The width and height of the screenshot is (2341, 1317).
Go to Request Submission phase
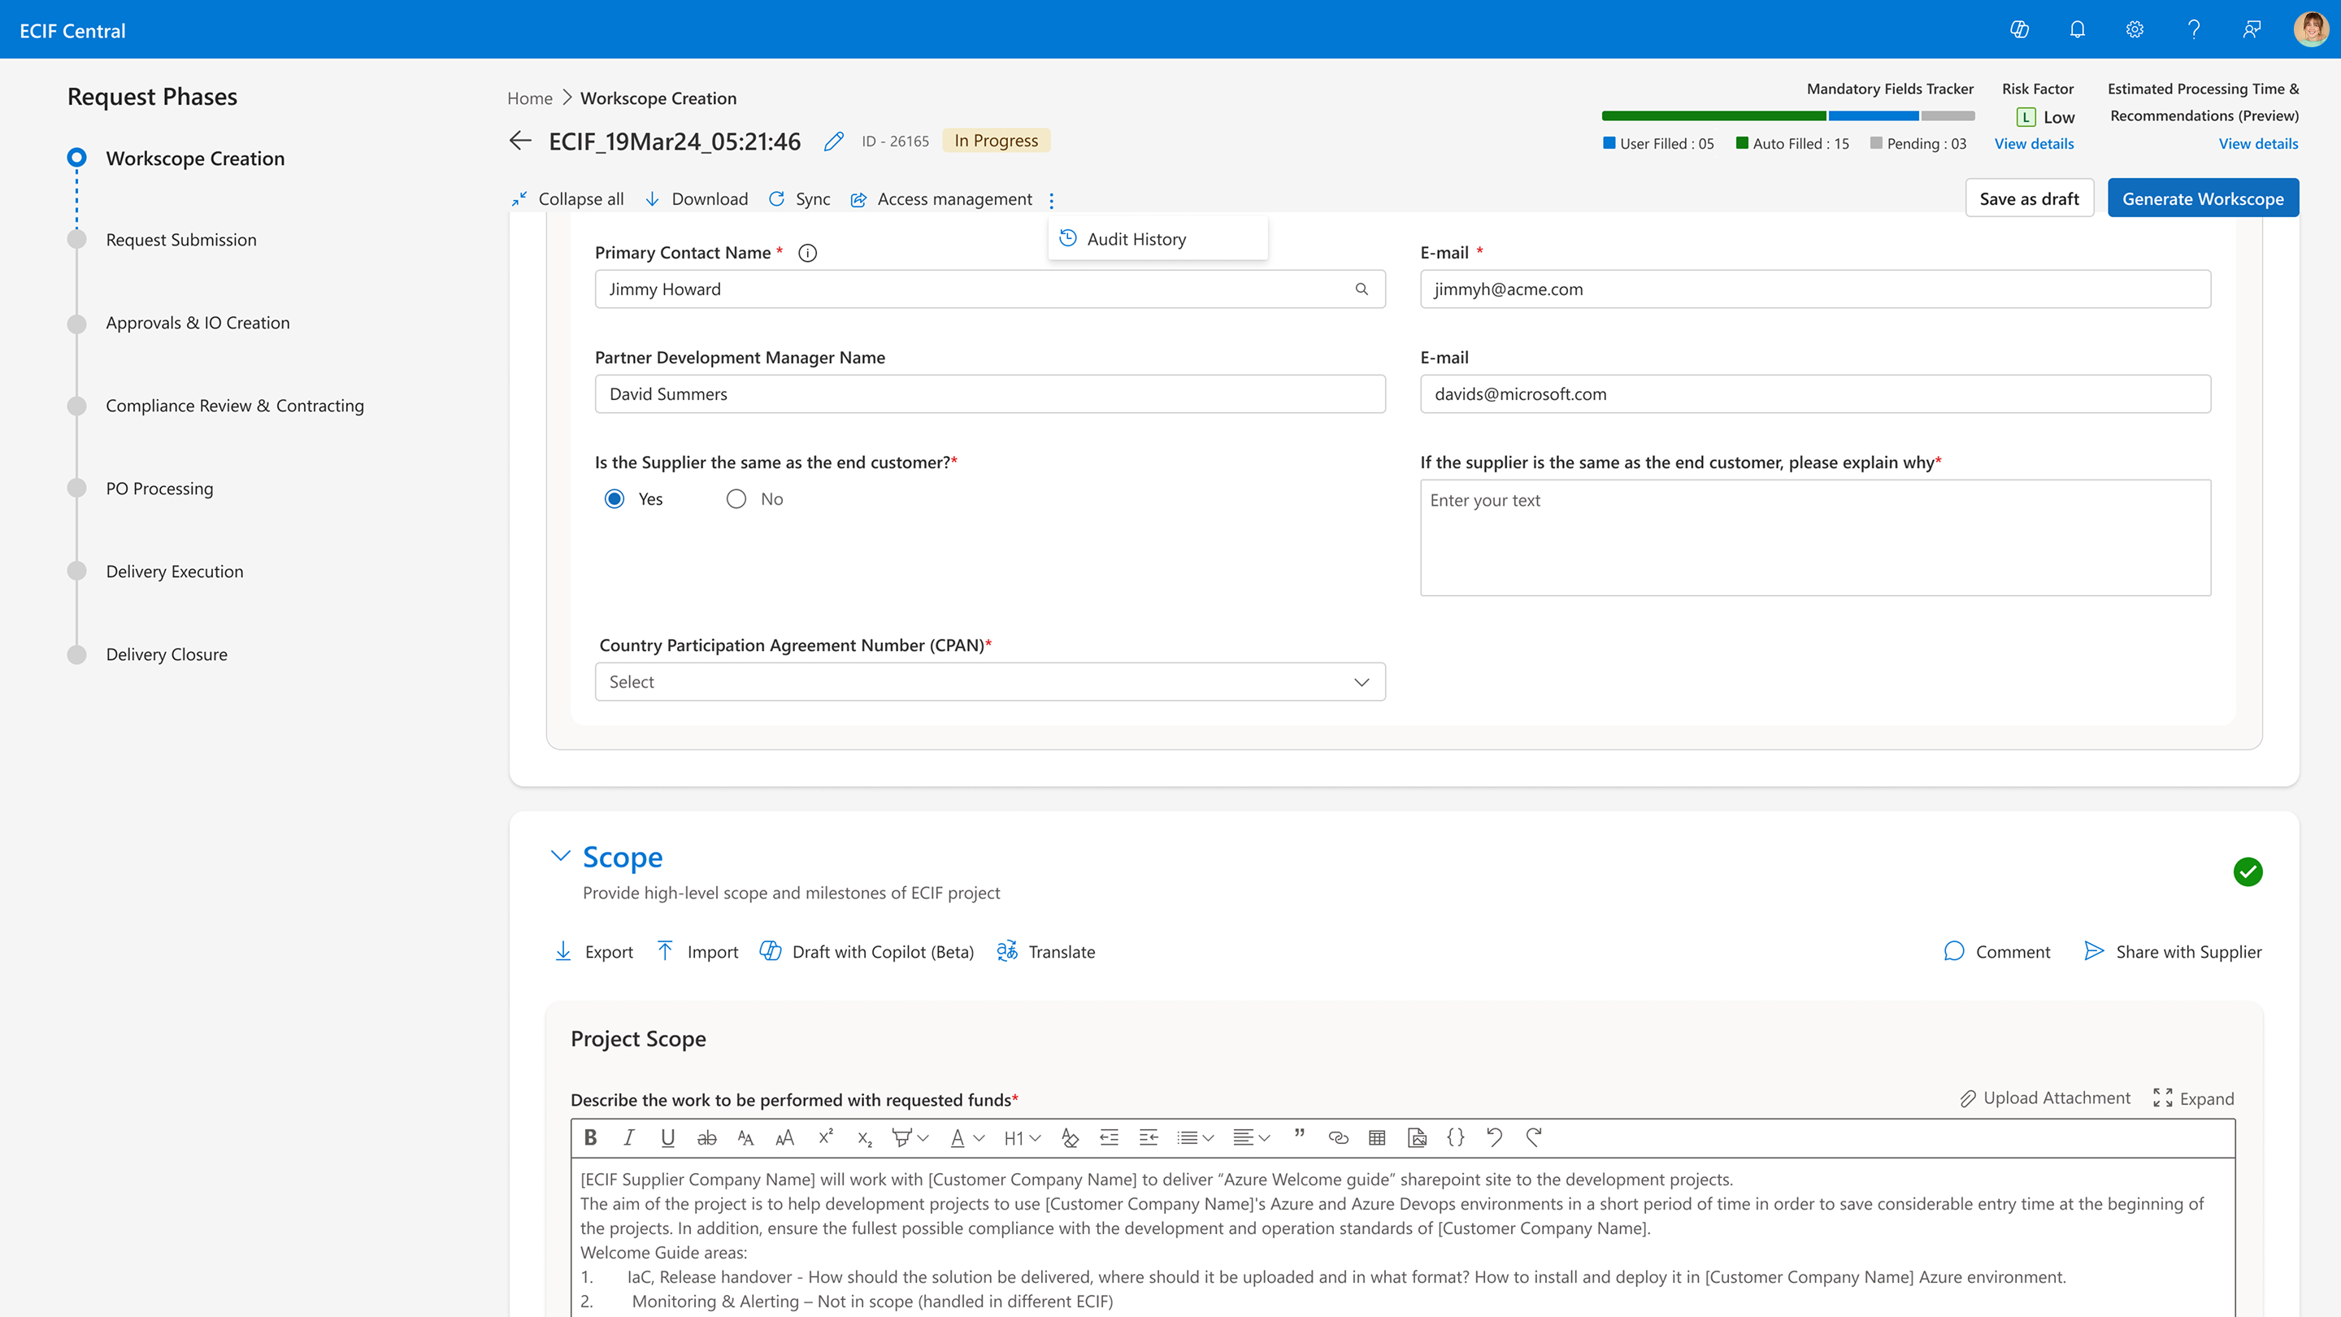180,240
